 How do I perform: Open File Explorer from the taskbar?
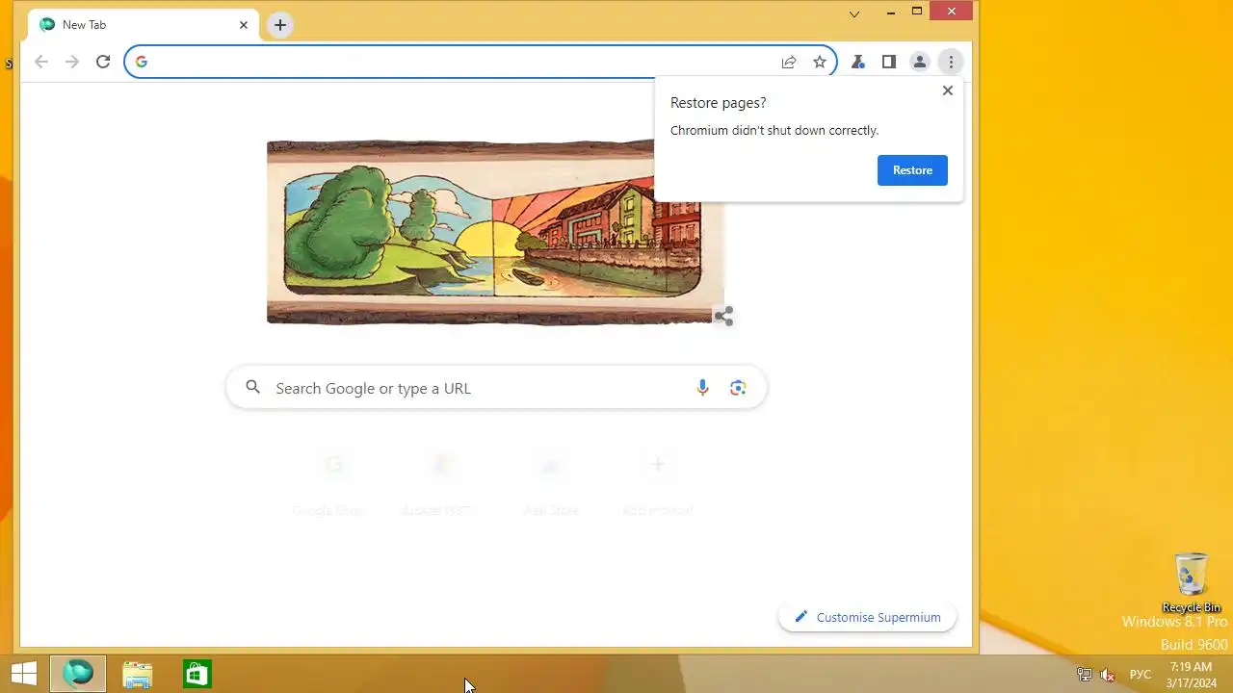pos(137,674)
